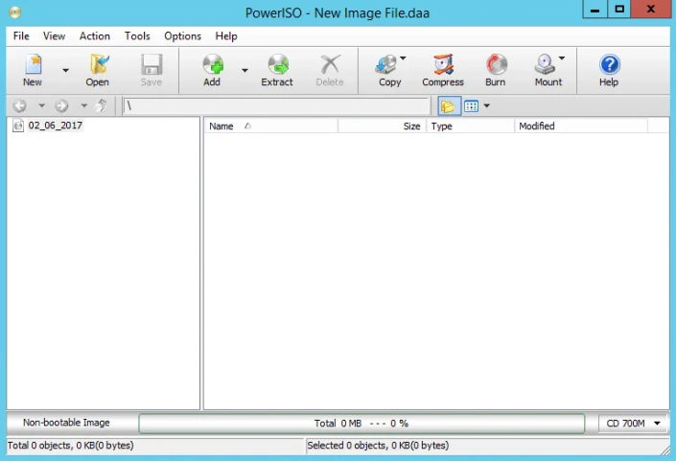The height and width of the screenshot is (461, 676).
Task: Open the Forward history dropdown arrow
Action: click(x=83, y=105)
